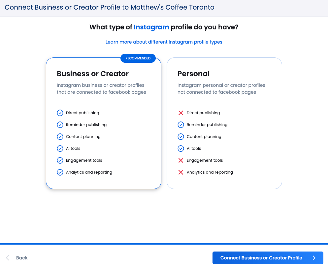Click the left chevron beside Back

point(7,257)
